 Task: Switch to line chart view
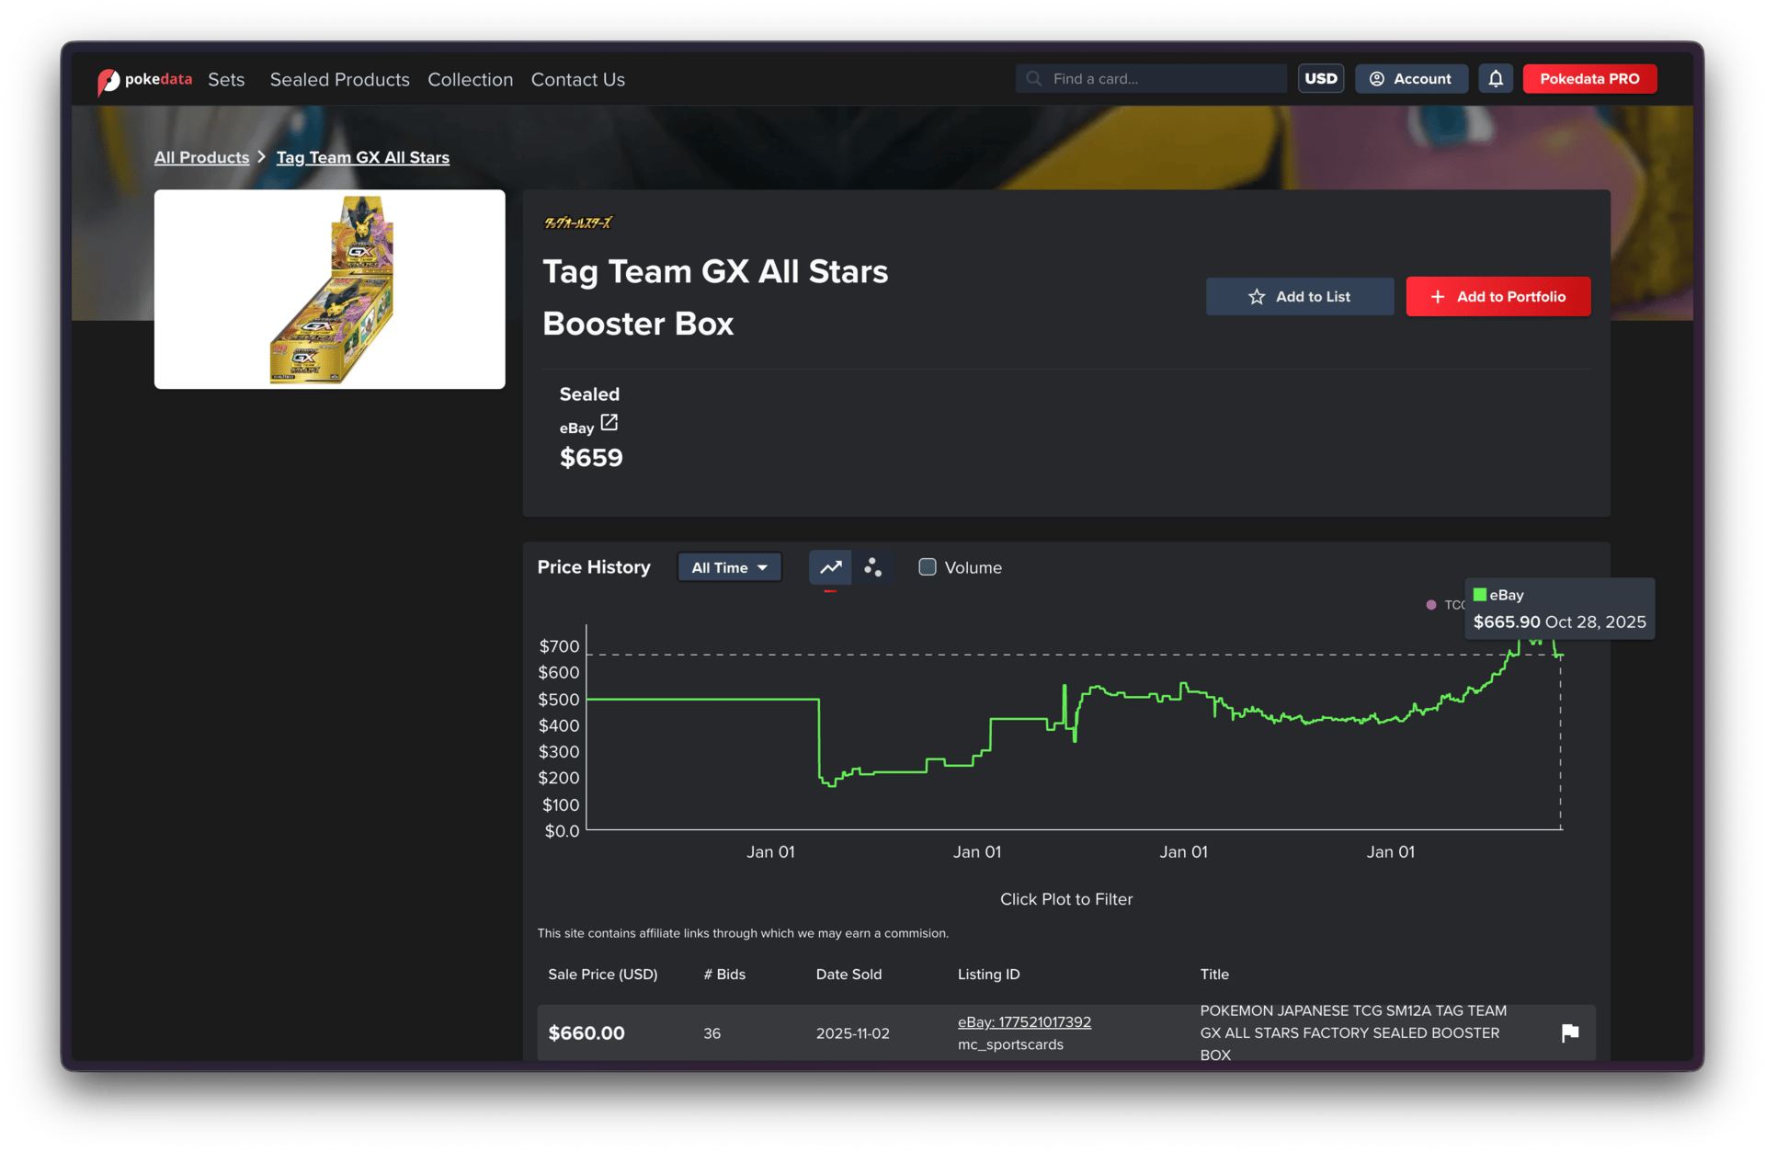point(830,567)
